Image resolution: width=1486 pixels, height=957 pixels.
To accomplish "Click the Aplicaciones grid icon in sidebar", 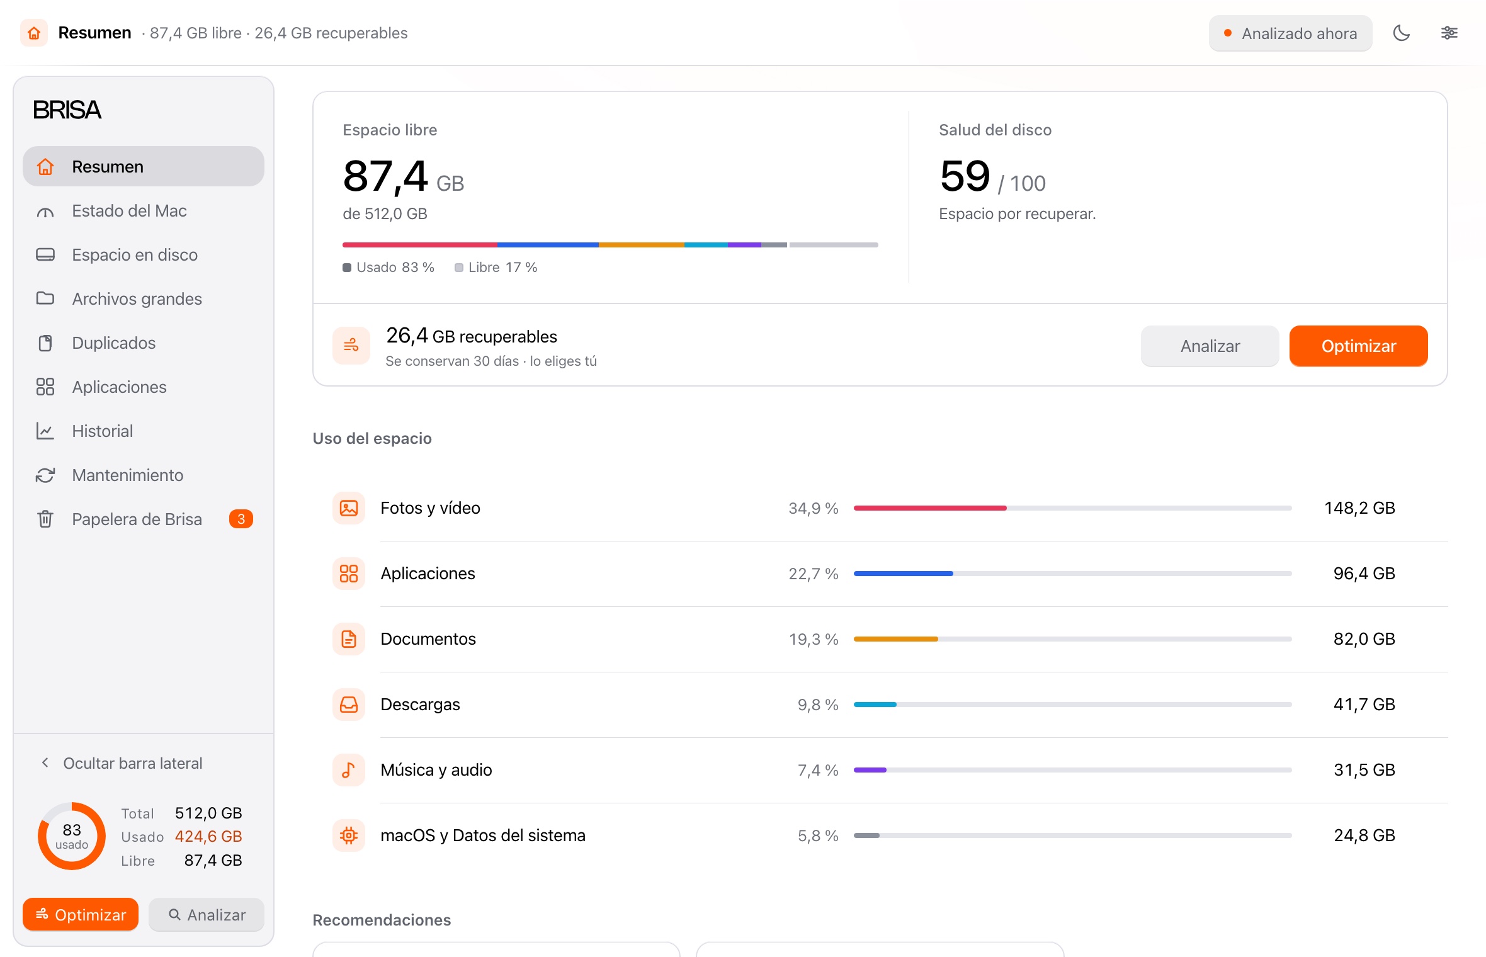I will (45, 387).
